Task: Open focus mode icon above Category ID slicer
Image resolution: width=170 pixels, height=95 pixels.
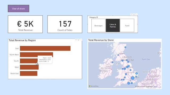Action: click(134, 15)
